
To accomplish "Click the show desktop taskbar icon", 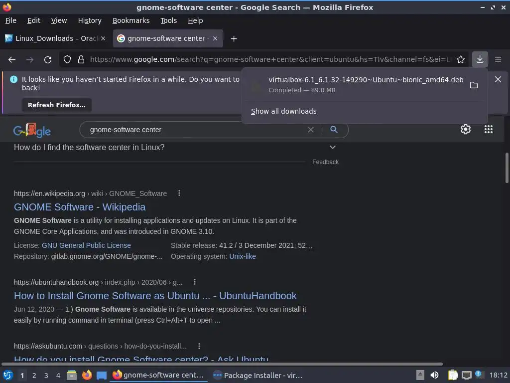I will point(102,376).
